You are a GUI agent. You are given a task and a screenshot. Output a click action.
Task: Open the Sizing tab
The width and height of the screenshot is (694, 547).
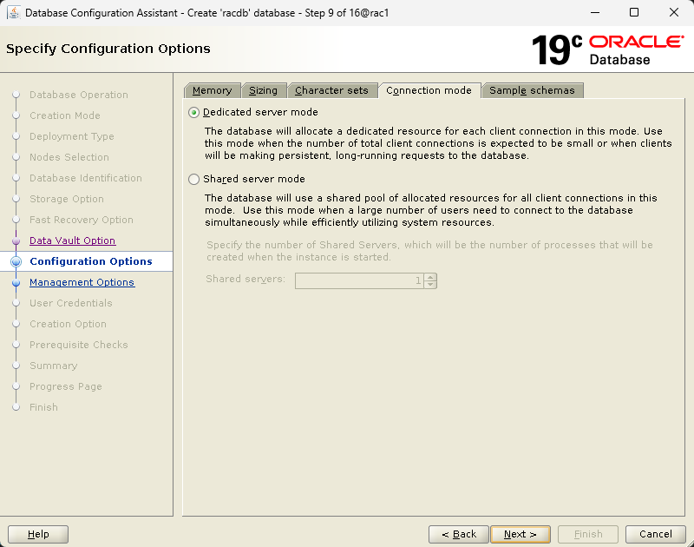(264, 90)
